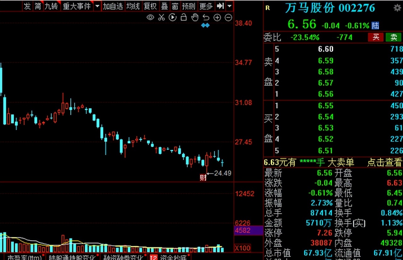The width and height of the screenshot is (403, 260).
Task: Expand the rightmost toolbar dropdown arrow
Action: click(x=229, y=6)
